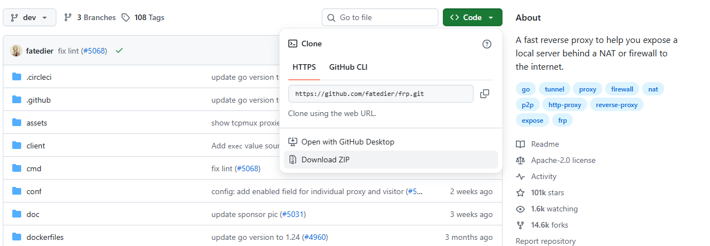Open the dev branch selector dropdown
The image size is (710, 246).
tap(30, 17)
